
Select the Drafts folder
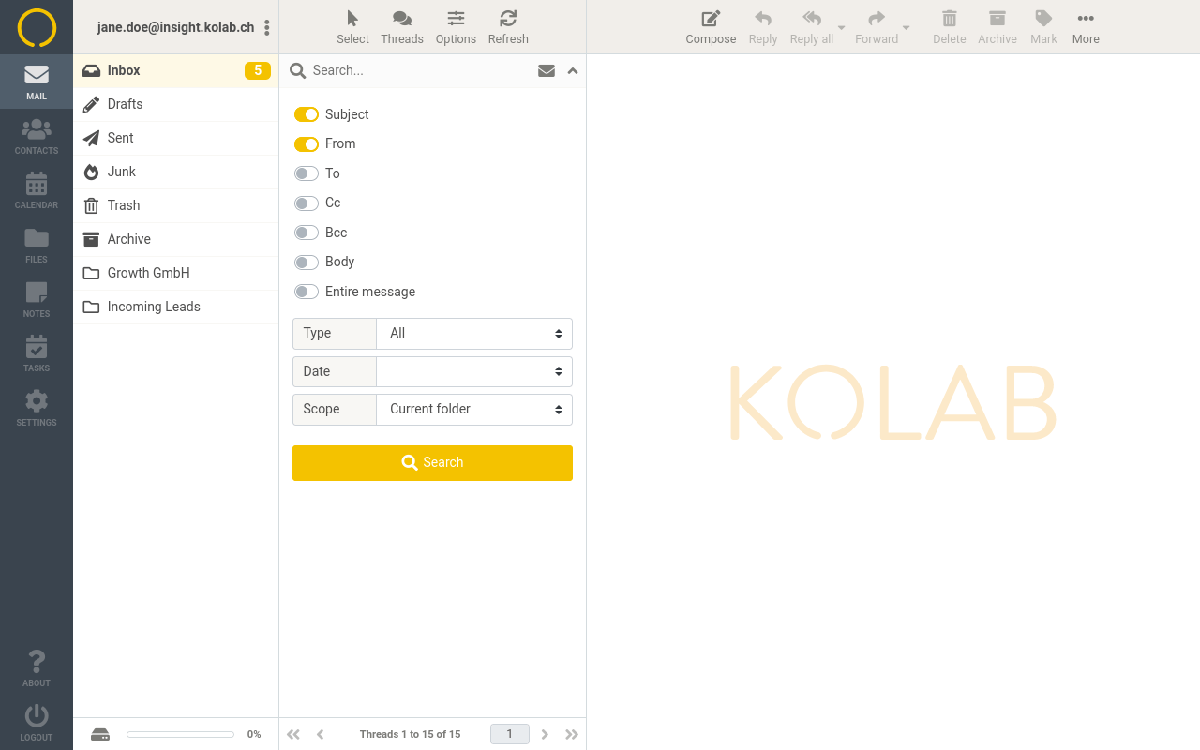(x=176, y=104)
